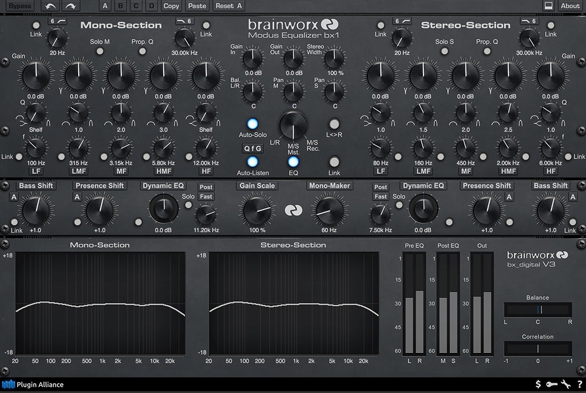
Task: Click the monitor icon next to About
Action: click(549, 5)
